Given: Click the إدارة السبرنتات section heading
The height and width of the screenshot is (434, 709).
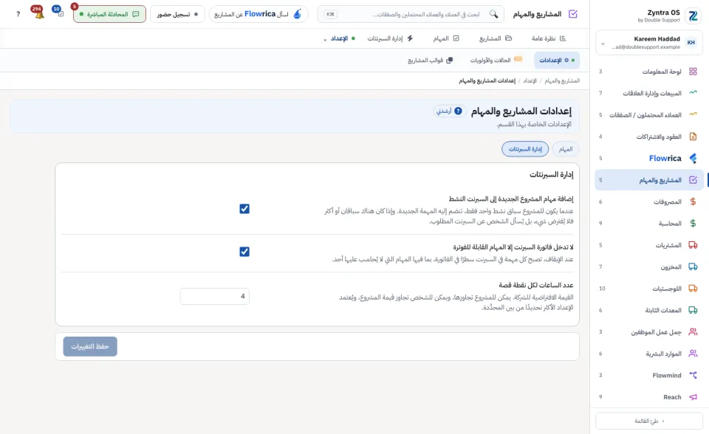Looking at the screenshot, I should point(551,174).
